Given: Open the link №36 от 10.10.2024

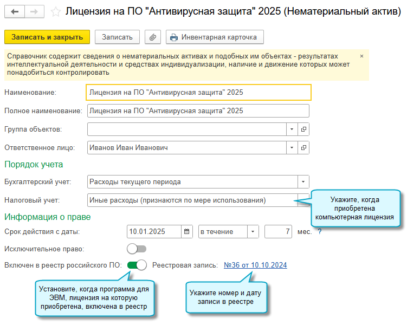Looking at the screenshot, I should pyautogui.click(x=255, y=265).
